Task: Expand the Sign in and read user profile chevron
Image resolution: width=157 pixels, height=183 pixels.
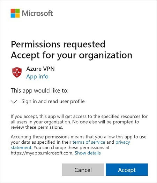Action: click(x=14, y=102)
